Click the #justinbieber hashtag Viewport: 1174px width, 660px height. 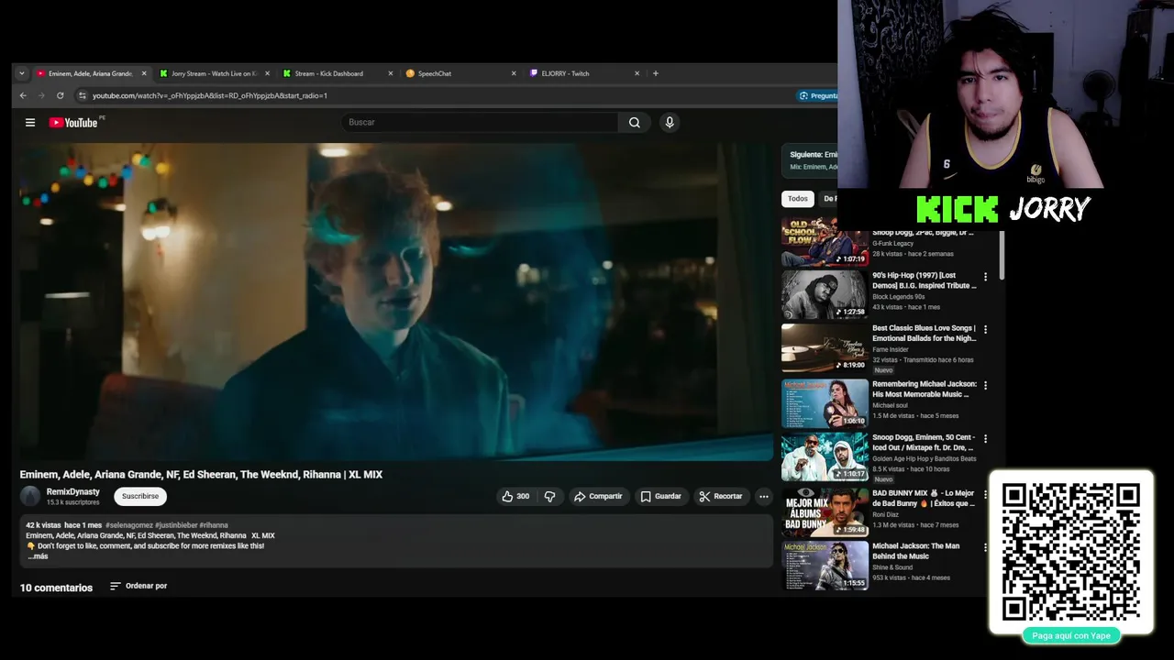[x=176, y=525]
